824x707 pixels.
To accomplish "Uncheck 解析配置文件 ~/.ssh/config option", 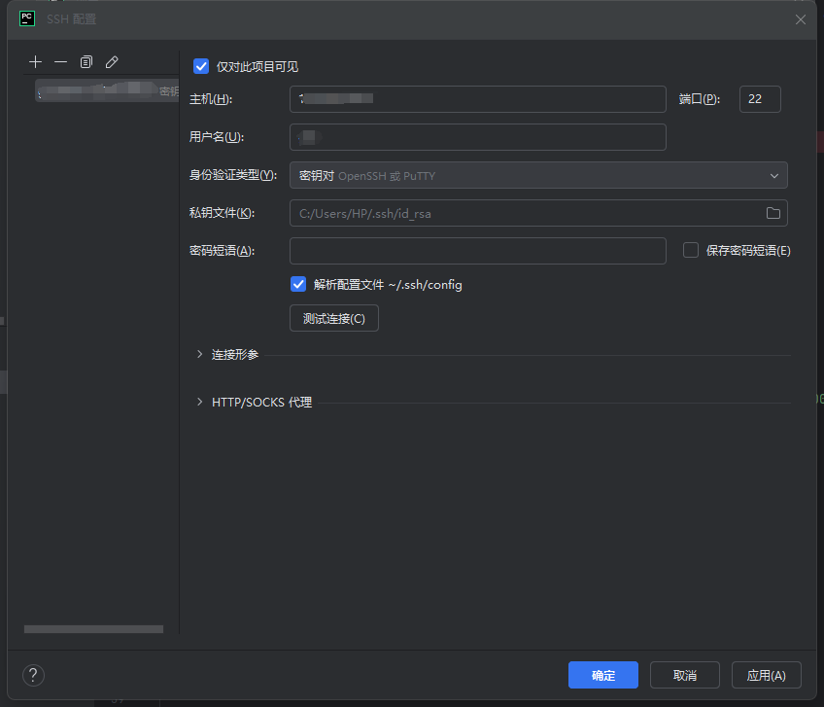I will tap(299, 285).
